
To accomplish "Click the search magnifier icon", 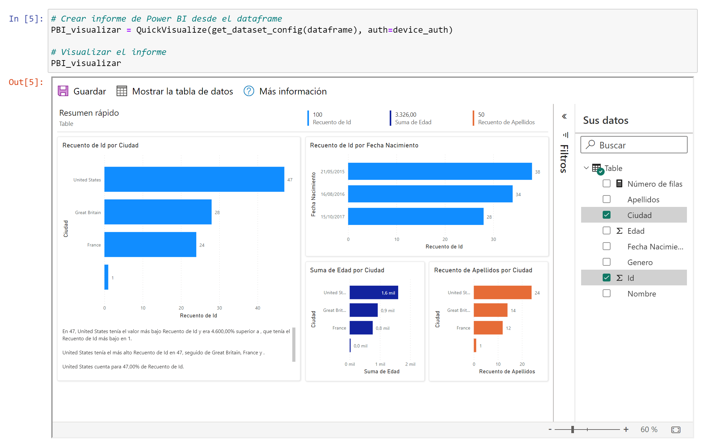I will click(590, 144).
